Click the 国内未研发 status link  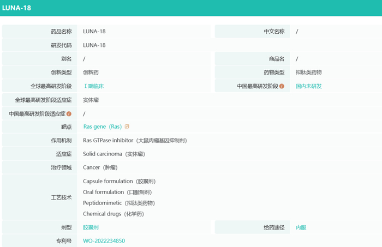[309, 86]
